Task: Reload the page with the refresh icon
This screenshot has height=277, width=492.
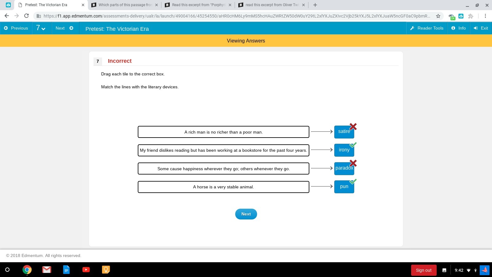Action: [26, 16]
